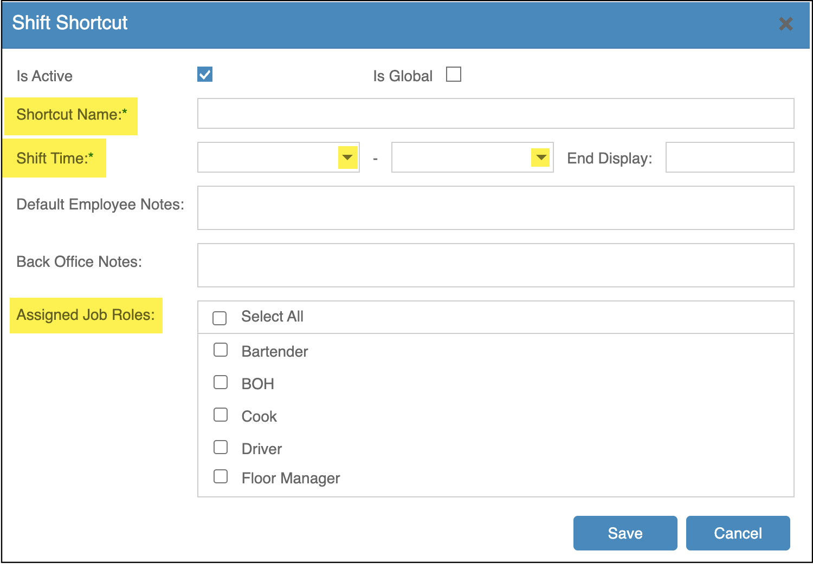This screenshot has width=813, height=564.
Task: Focus the End Display input box
Action: tap(730, 158)
